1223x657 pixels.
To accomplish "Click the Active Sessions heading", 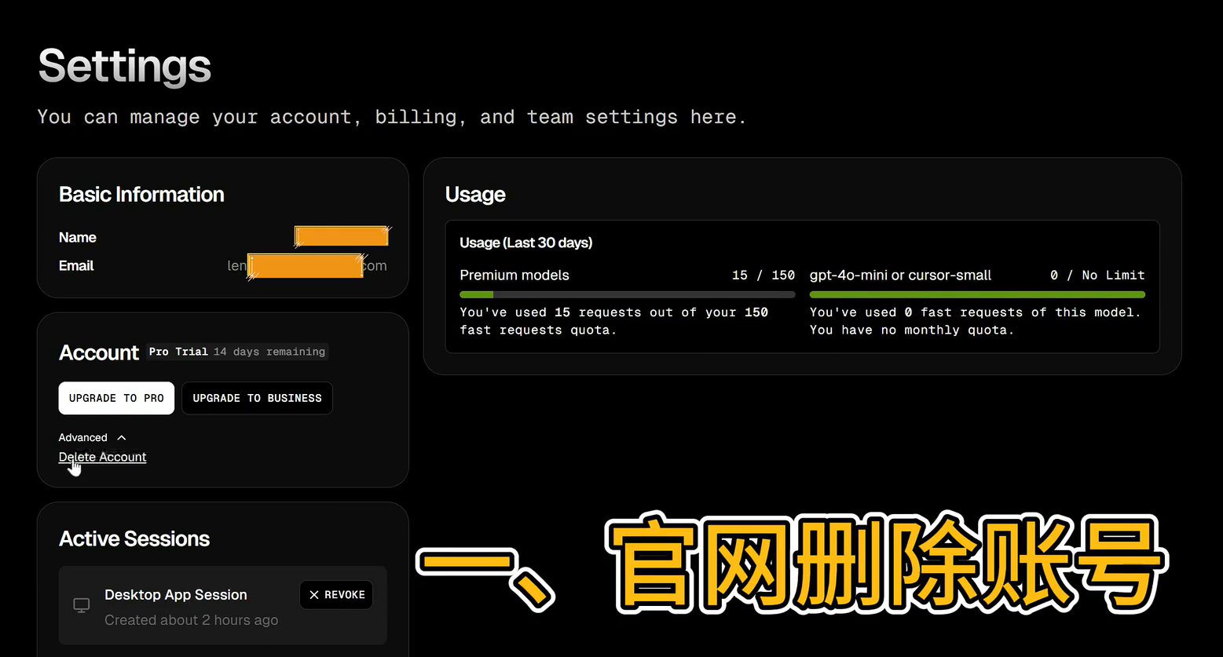I will pos(134,538).
